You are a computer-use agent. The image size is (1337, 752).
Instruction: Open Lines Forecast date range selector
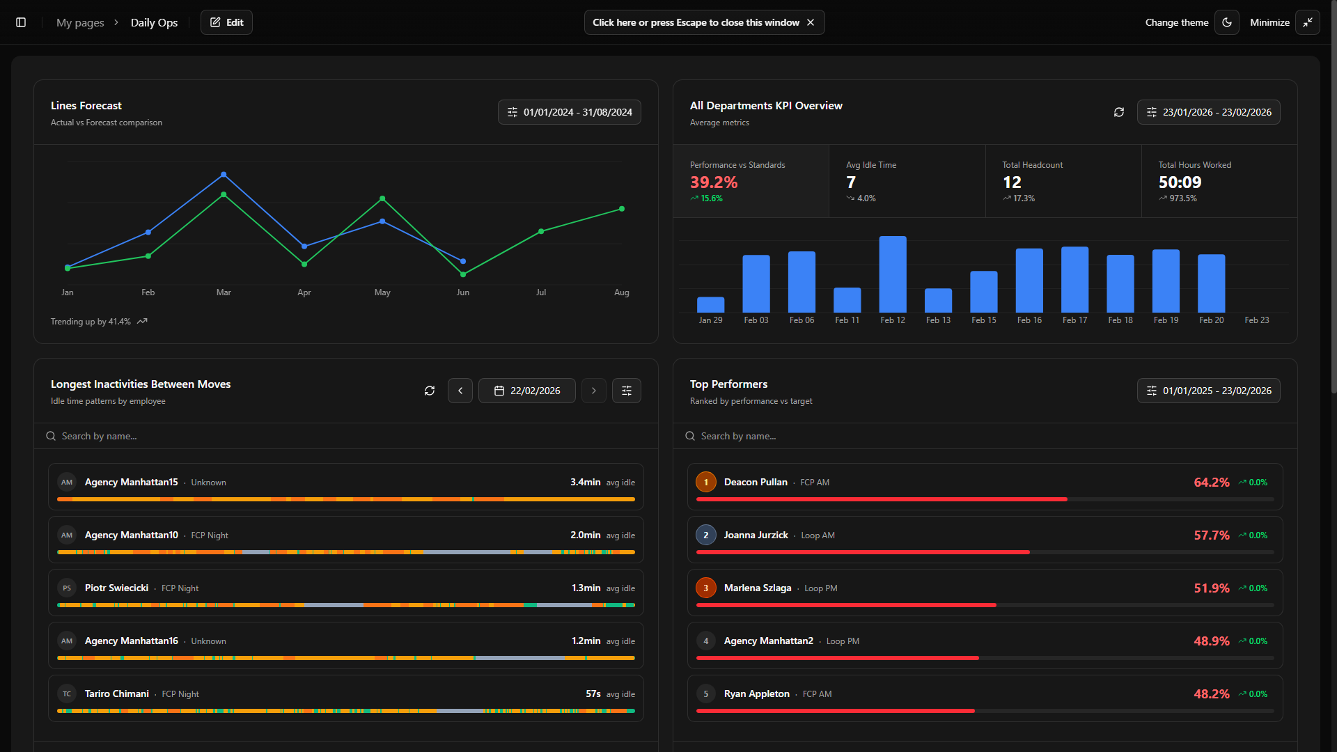(570, 112)
